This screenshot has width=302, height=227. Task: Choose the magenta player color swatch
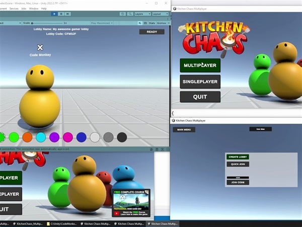tap(68, 137)
